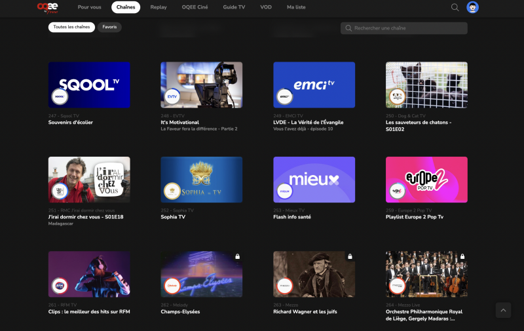Image resolution: width=524 pixels, height=331 pixels.
Task: Click the scroll-to-top arrow button
Action: [x=503, y=310]
